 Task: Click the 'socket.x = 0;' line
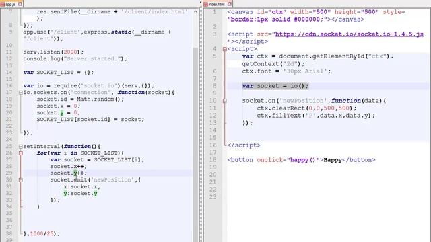59,106
